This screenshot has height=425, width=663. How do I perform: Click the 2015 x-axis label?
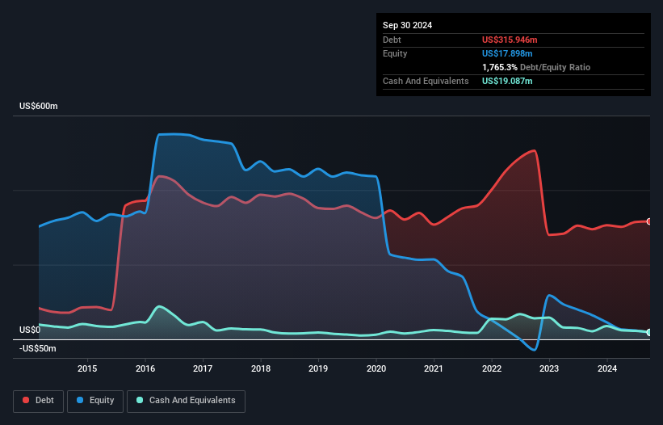87,368
